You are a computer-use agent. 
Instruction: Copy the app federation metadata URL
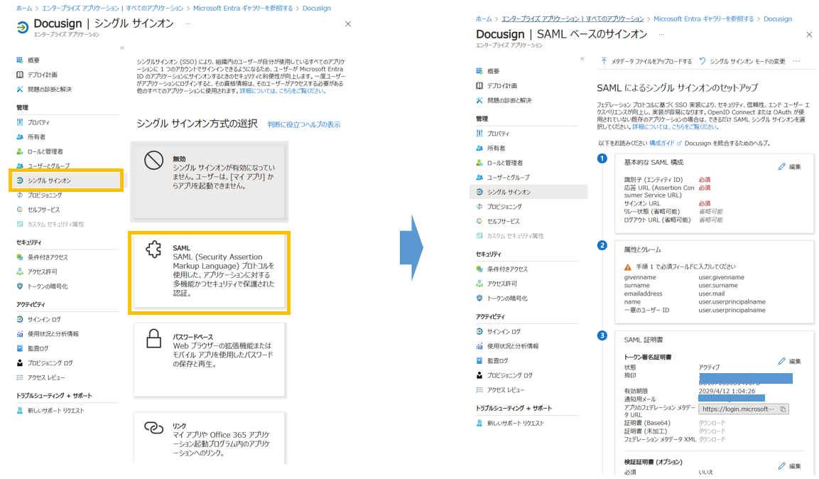pyautogui.click(x=783, y=409)
